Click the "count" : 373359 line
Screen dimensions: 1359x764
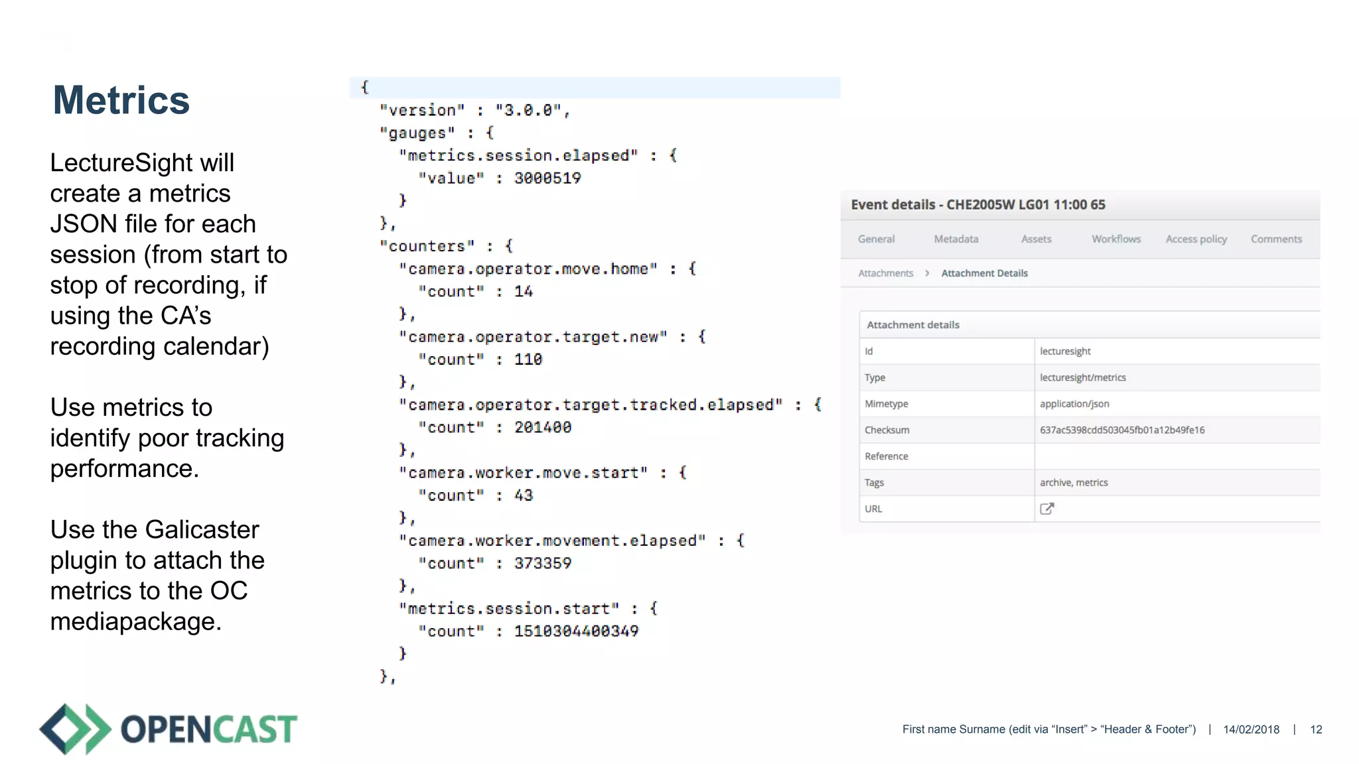click(x=494, y=564)
